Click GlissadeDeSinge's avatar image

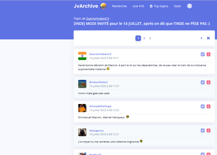coord(82,108)
